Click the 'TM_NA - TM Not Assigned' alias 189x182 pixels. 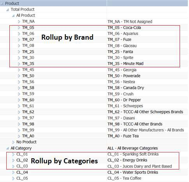coord(130,21)
